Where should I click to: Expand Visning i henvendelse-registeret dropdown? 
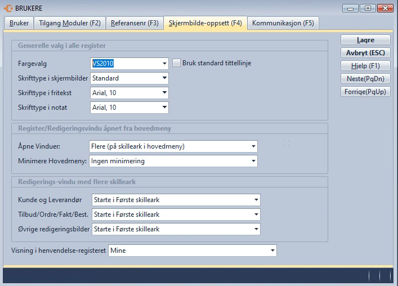[272, 251]
